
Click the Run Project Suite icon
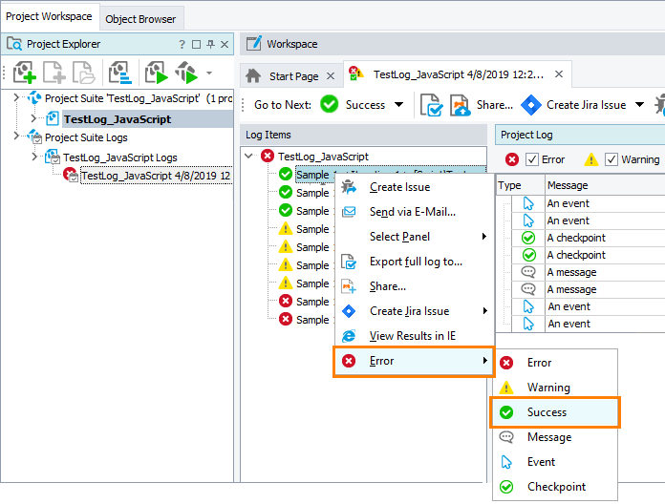tap(155, 73)
